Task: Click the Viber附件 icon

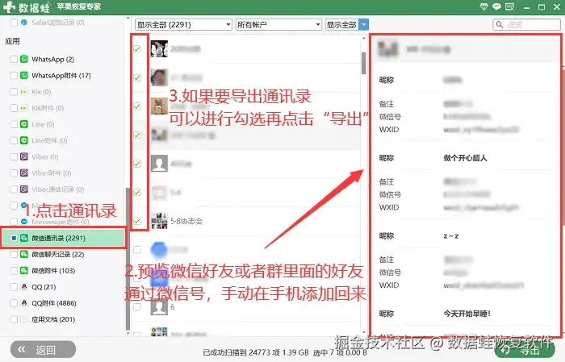Action: point(23,173)
